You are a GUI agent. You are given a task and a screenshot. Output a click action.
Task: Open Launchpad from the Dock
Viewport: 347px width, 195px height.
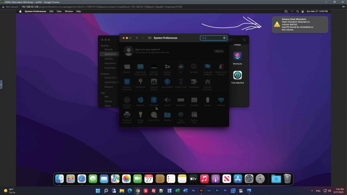point(70,179)
